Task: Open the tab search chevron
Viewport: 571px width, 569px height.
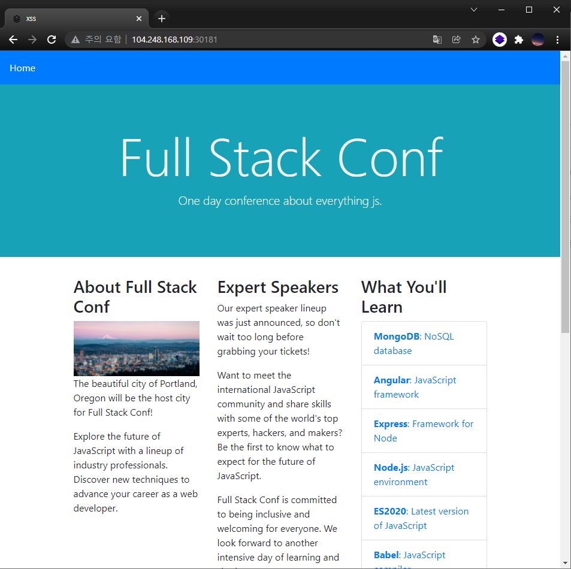Action: [474, 10]
